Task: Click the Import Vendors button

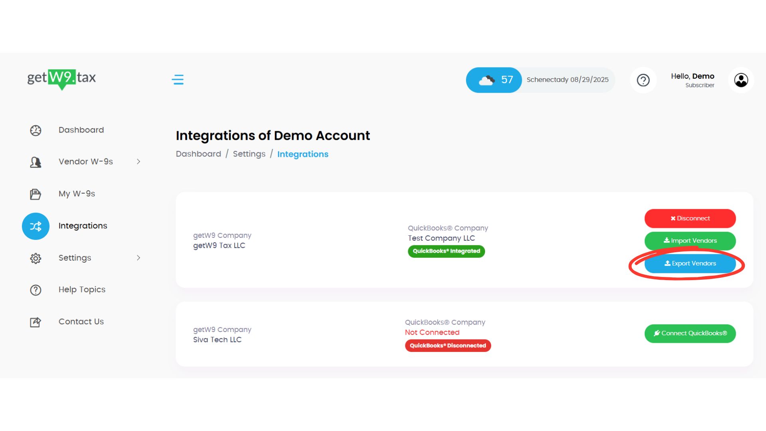Action: point(690,241)
